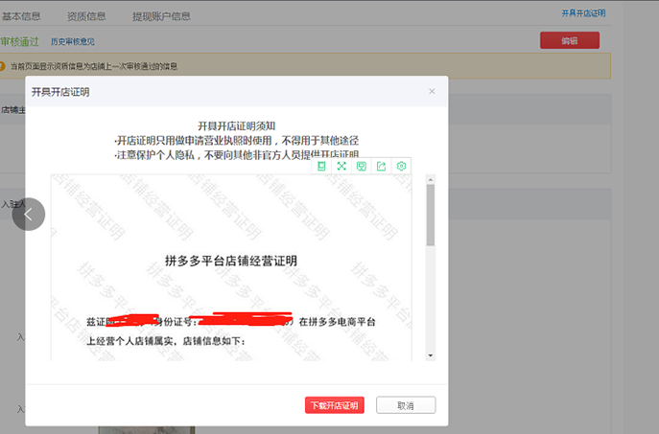Open the 历史审核意见 link
The image size is (659, 434).
(x=73, y=41)
